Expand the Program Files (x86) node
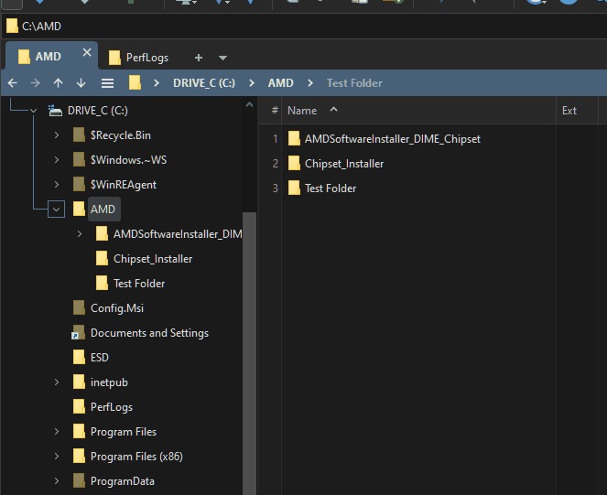 coord(57,457)
